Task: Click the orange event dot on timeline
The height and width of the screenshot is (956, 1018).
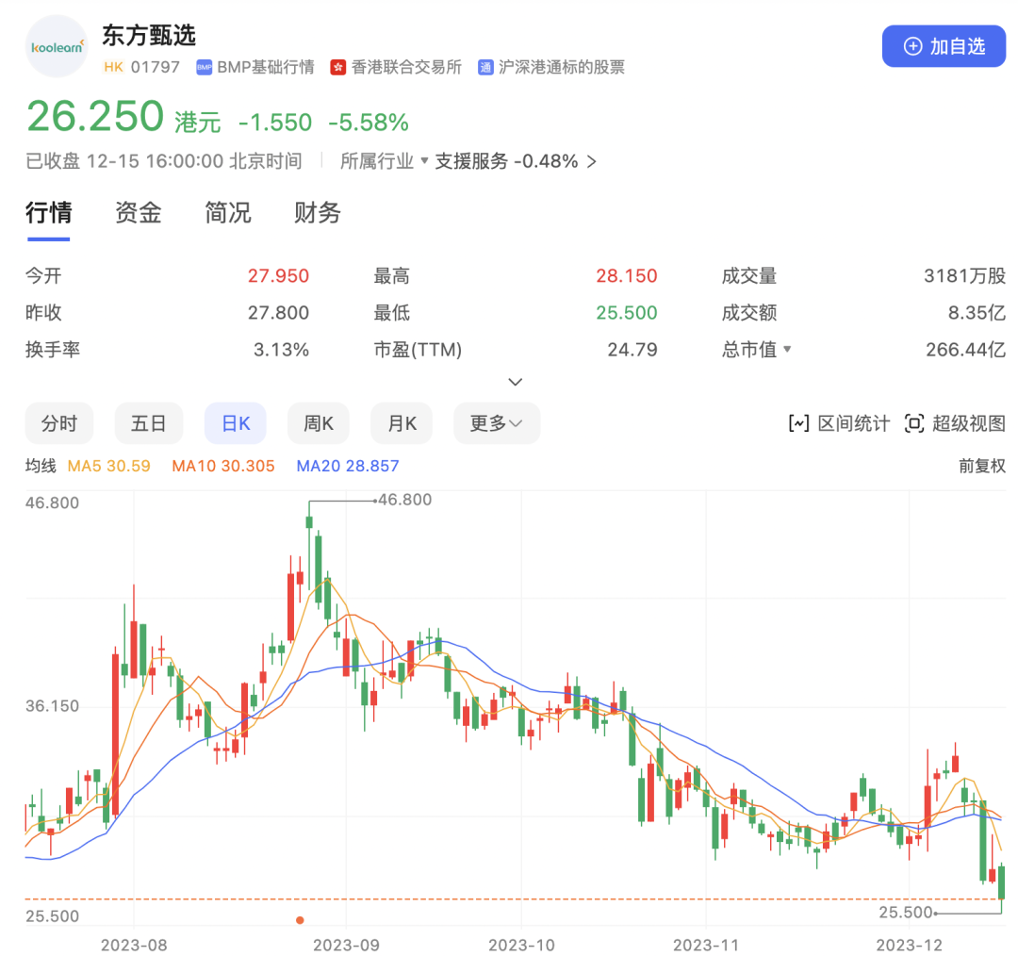Action: click(300, 920)
